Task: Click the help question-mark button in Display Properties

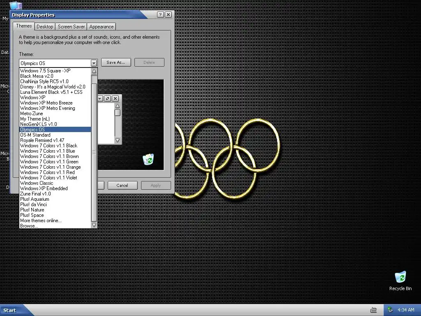Action: point(160,14)
